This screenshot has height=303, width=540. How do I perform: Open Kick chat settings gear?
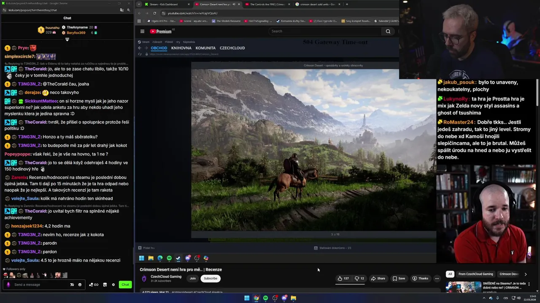(x=113, y=284)
